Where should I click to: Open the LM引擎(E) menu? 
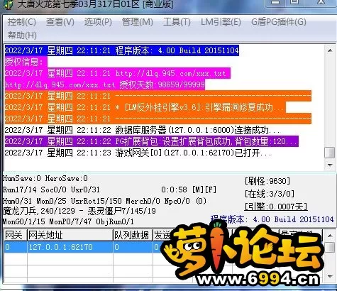coord(221,22)
